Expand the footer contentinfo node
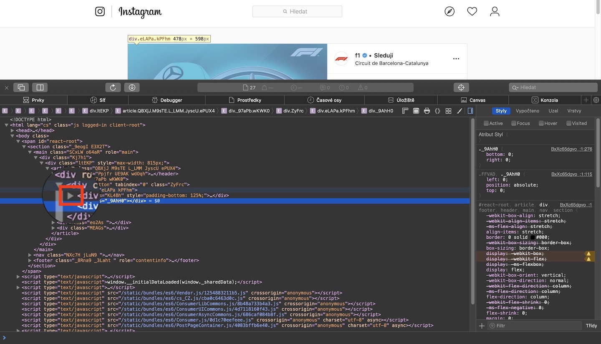This screenshot has height=344, width=601. click(x=30, y=260)
